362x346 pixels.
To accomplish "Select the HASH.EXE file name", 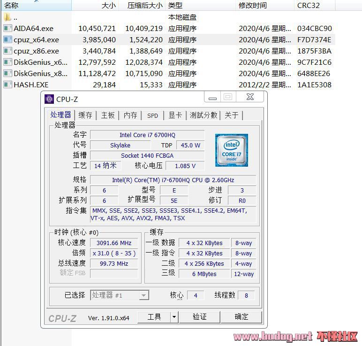I will 31,85.
